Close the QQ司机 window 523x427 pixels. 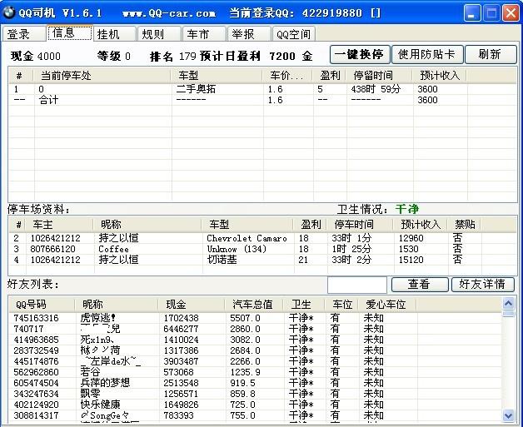tap(511, 13)
